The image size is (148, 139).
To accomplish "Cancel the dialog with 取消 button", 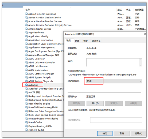I will point(122,133).
